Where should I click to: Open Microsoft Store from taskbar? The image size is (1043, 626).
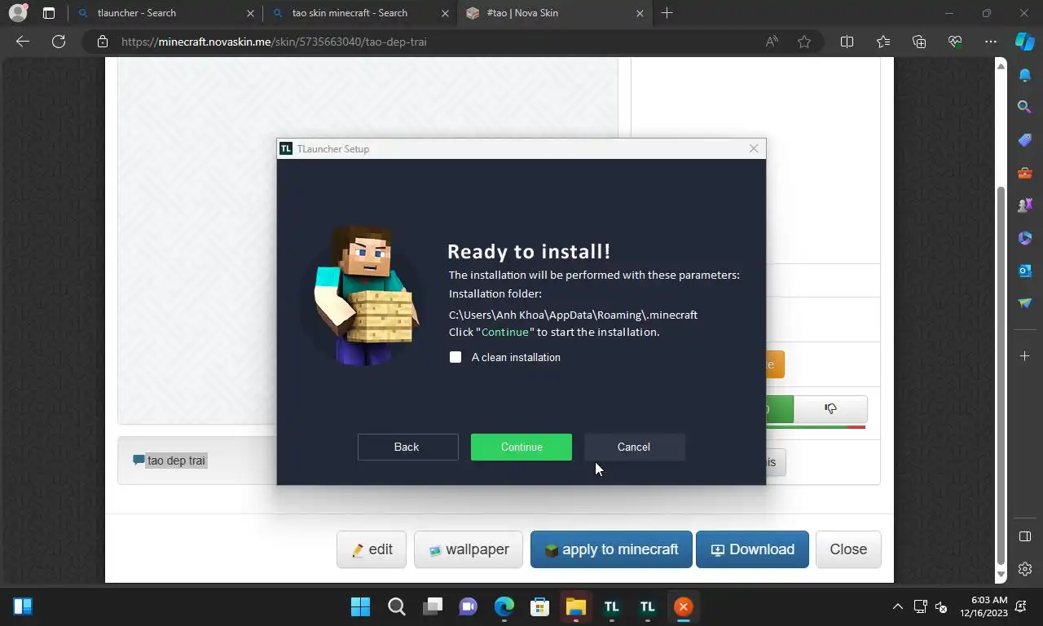pyautogui.click(x=539, y=606)
